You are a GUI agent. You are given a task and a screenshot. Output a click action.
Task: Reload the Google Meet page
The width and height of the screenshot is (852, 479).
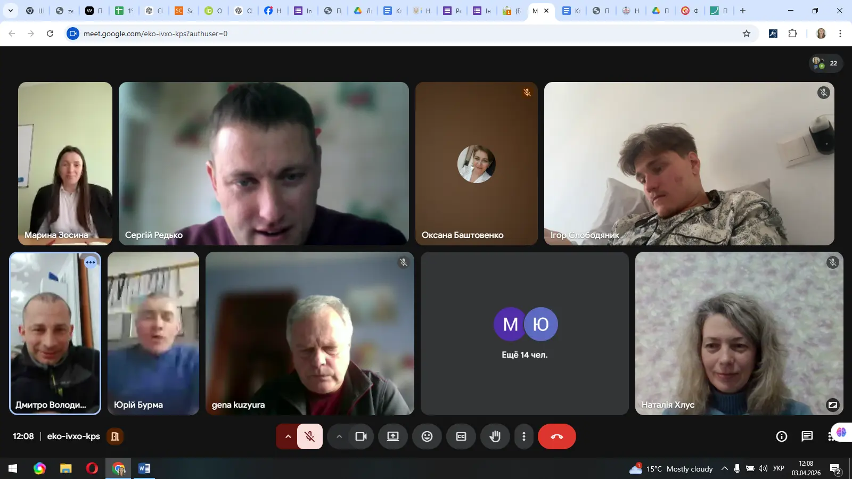pyautogui.click(x=50, y=34)
